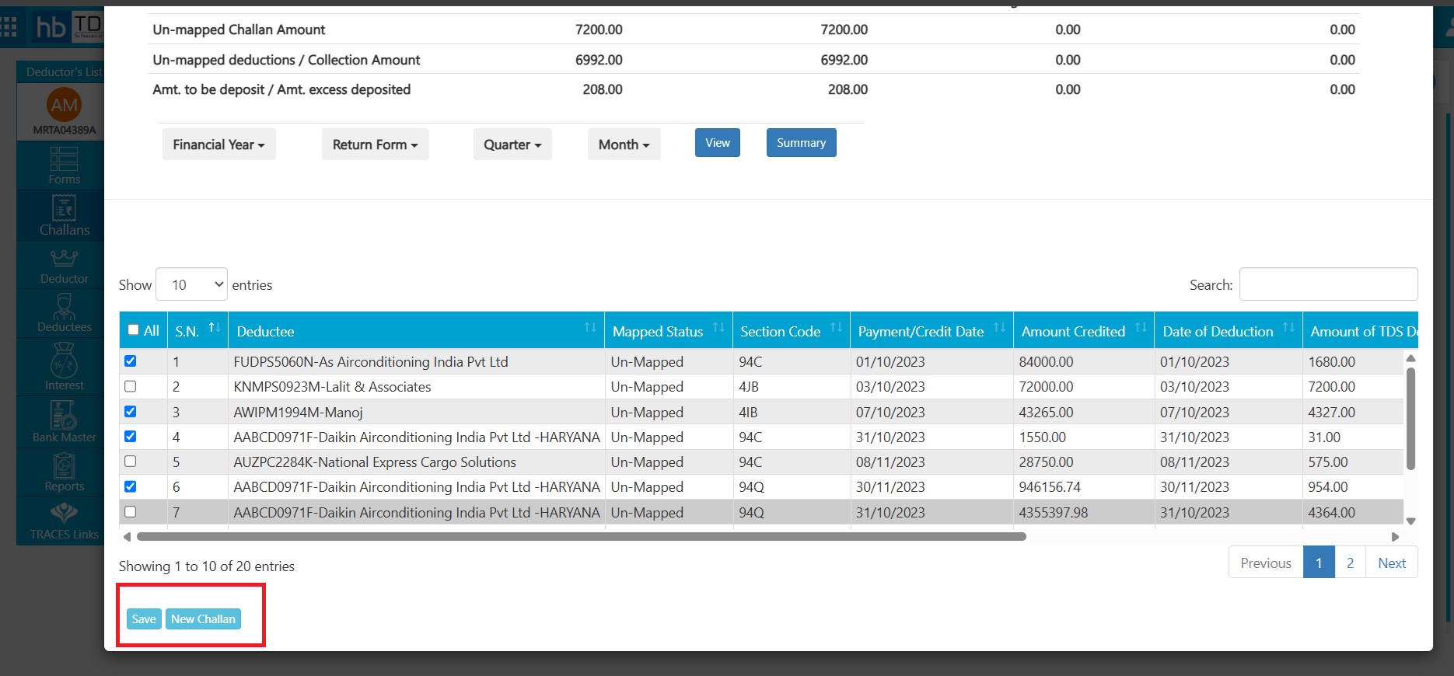Click the Save button
The width and height of the screenshot is (1454, 676).
click(x=144, y=619)
